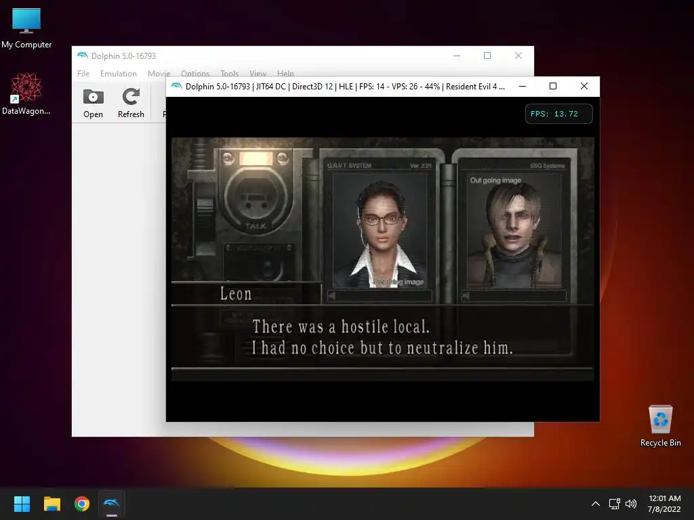Click the FPS: 13.72 overlay counter
694x520 pixels.
[x=558, y=114]
